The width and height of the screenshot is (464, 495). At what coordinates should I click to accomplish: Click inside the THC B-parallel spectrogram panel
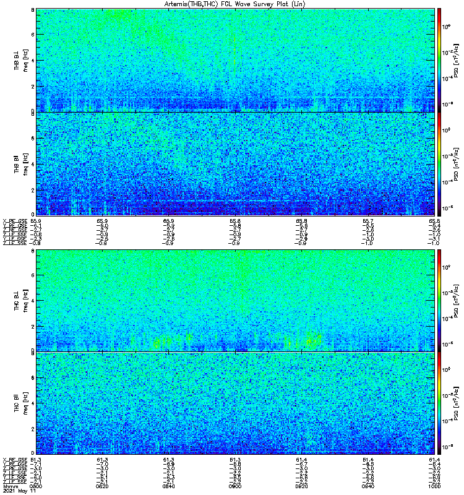[235, 403]
